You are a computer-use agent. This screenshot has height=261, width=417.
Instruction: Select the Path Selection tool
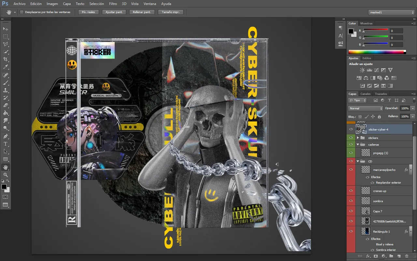coord(6,151)
